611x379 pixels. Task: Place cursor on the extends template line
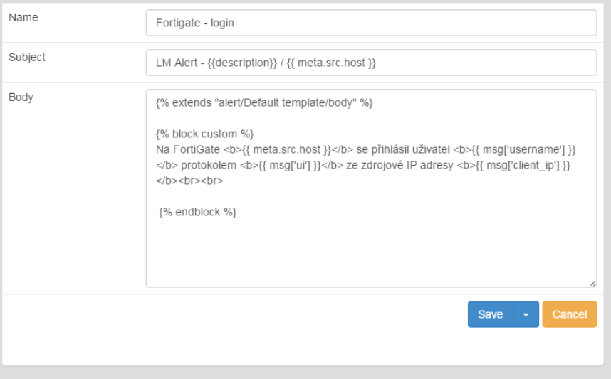point(263,102)
